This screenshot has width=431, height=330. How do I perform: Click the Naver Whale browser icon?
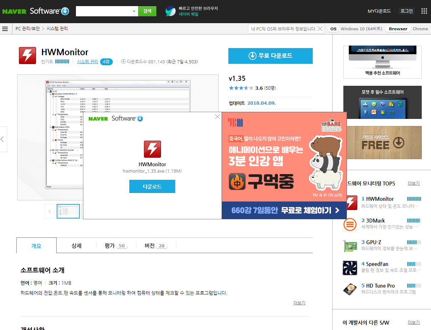pyautogui.click(x=171, y=11)
